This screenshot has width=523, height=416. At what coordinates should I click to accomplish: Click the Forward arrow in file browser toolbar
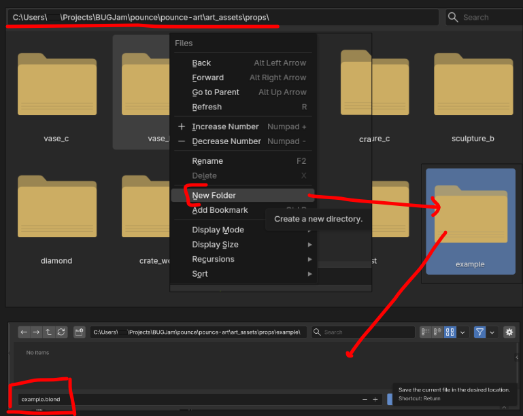[x=37, y=332]
